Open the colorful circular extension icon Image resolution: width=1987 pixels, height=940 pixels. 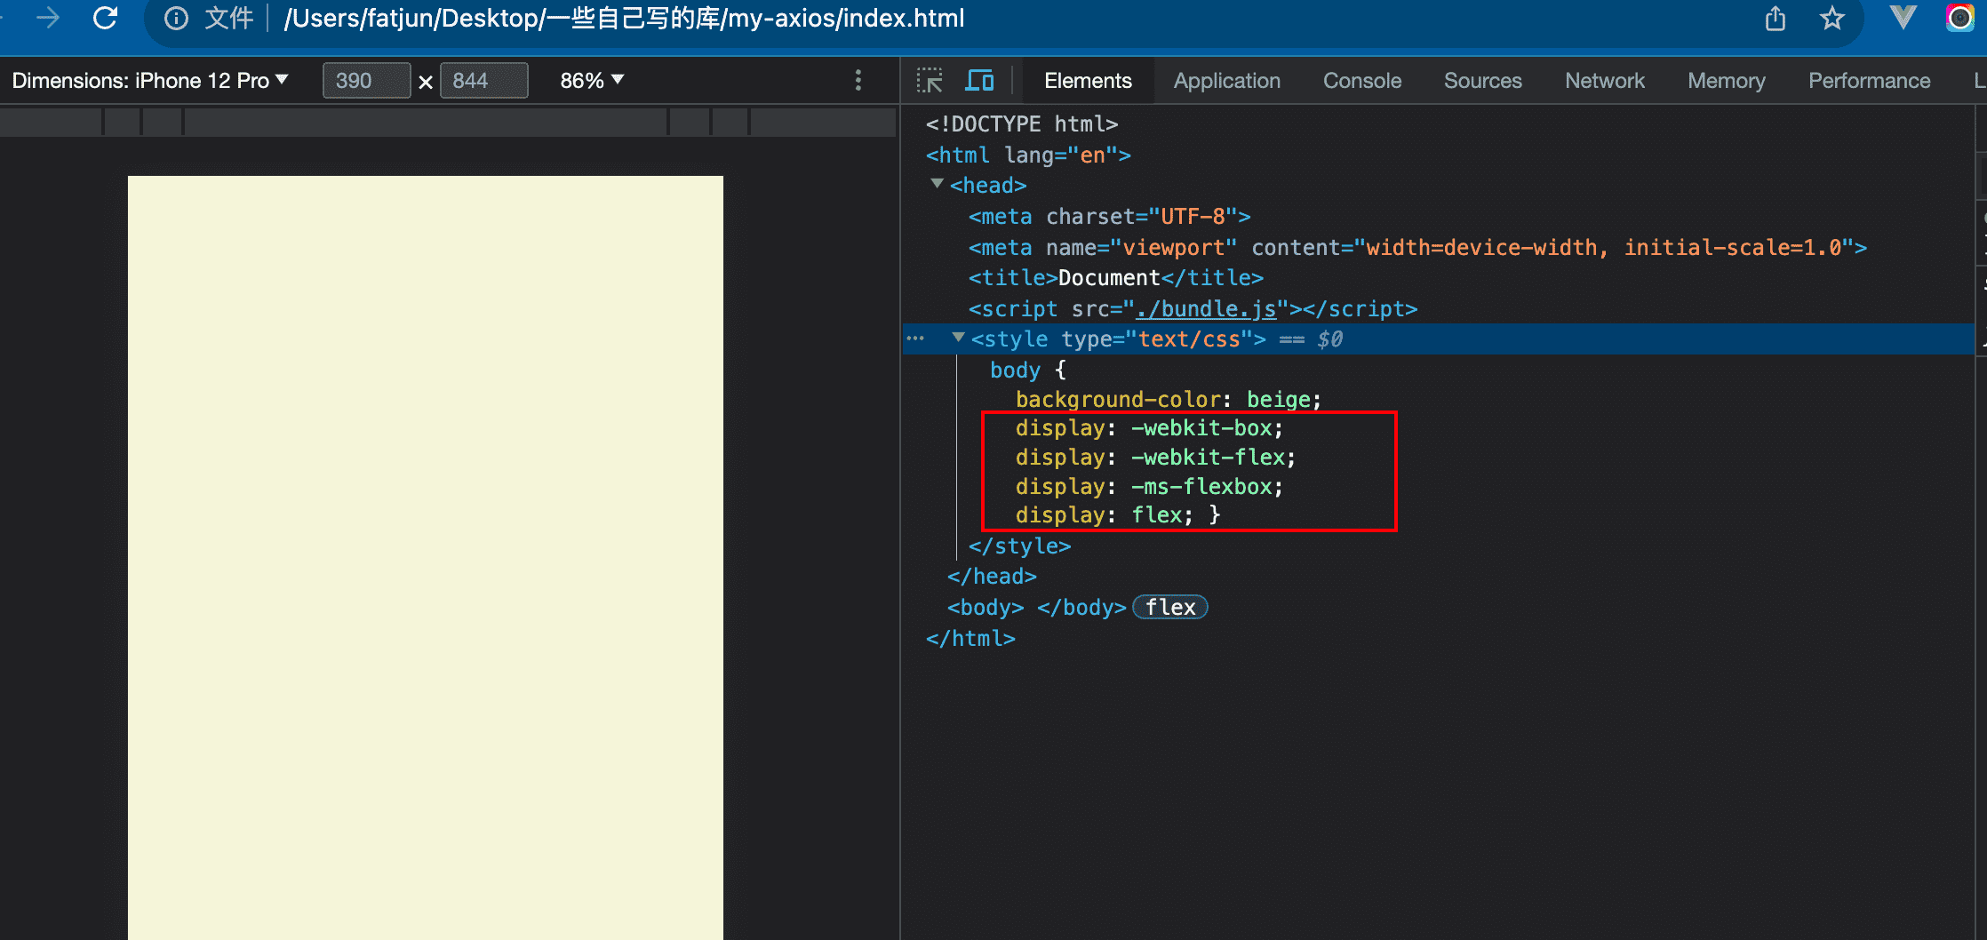(x=1959, y=18)
